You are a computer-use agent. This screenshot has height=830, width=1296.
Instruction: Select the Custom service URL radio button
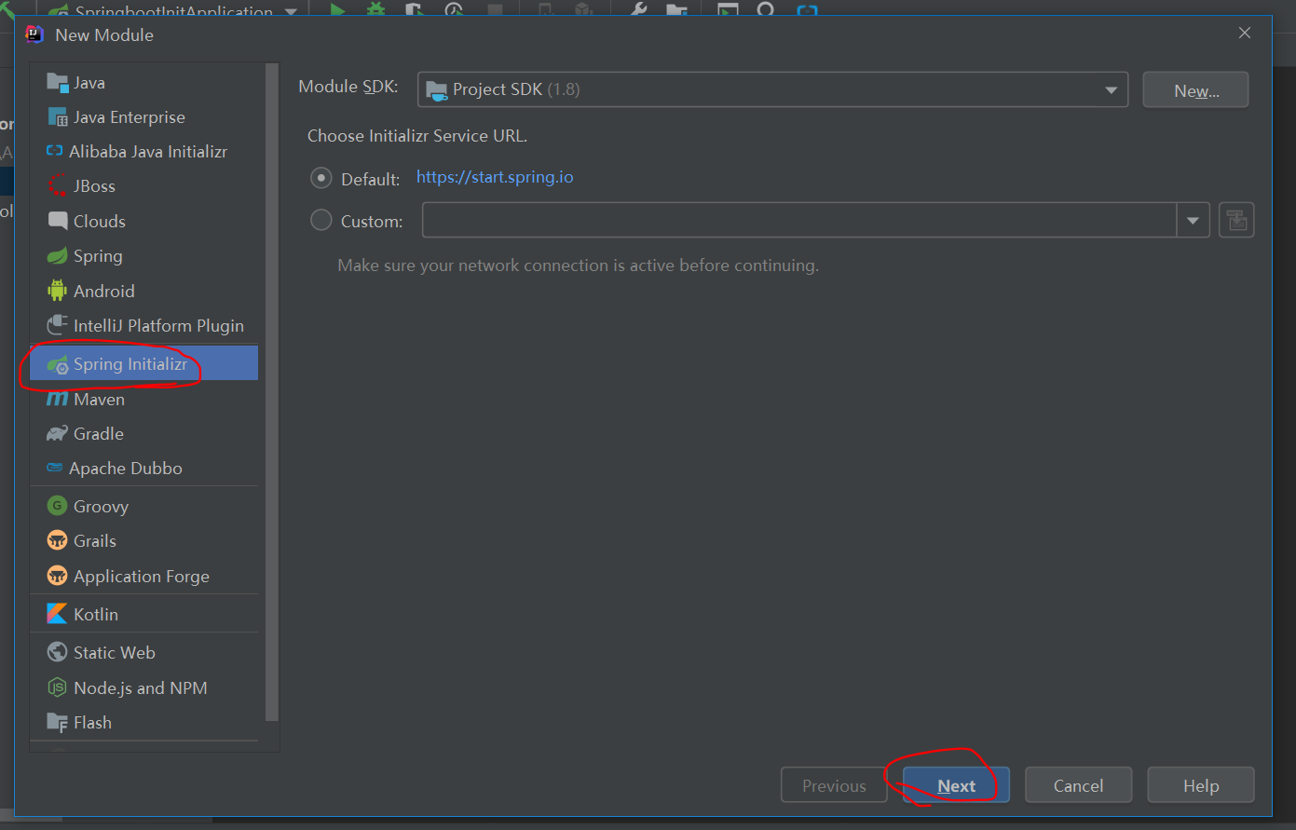pos(321,221)
